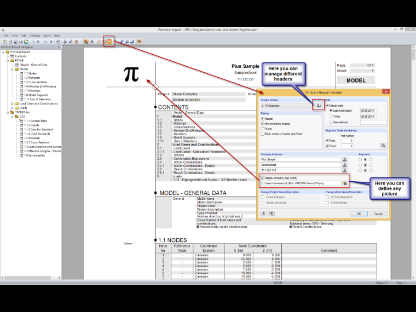This screenshot has height=312, width=416.
Task: Click the numbering preview magnifier icon in dialog
Action: tap(383, 146)
